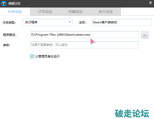154x119 pixels.
Task: Click the 名称 label
Action: 83,22
